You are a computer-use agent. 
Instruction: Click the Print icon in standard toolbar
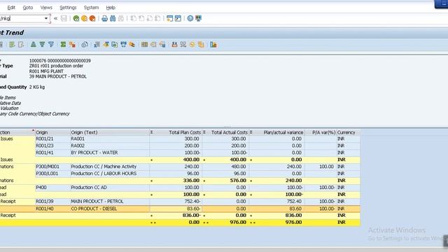tap(104, 19)
